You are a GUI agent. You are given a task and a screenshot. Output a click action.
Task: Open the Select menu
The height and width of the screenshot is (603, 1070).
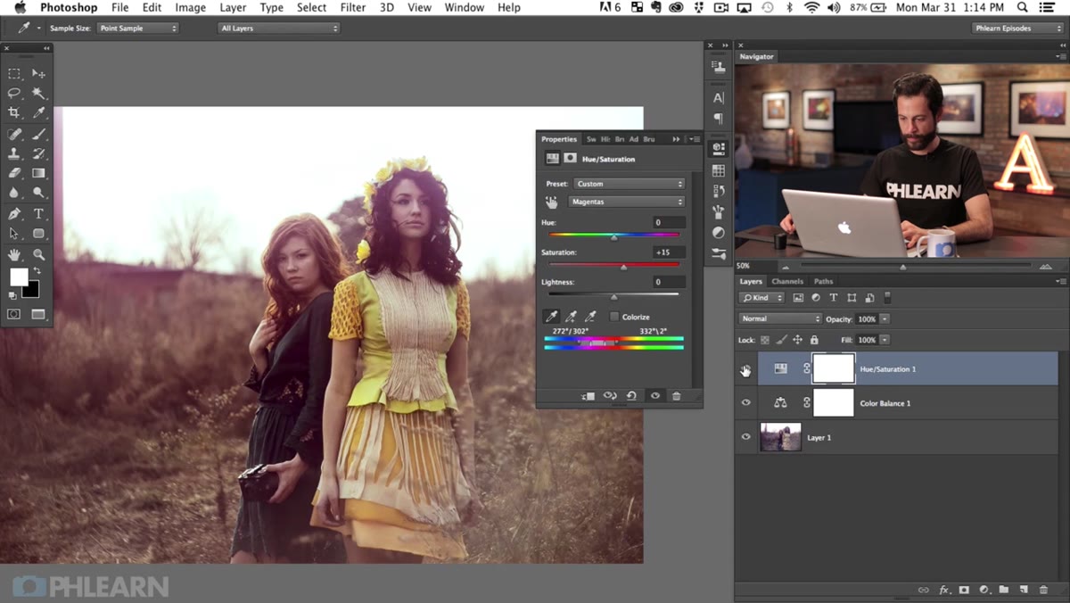coord(311,7)
